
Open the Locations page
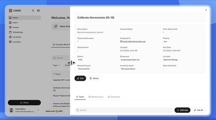pyautogui.click(x=24, y=37)
